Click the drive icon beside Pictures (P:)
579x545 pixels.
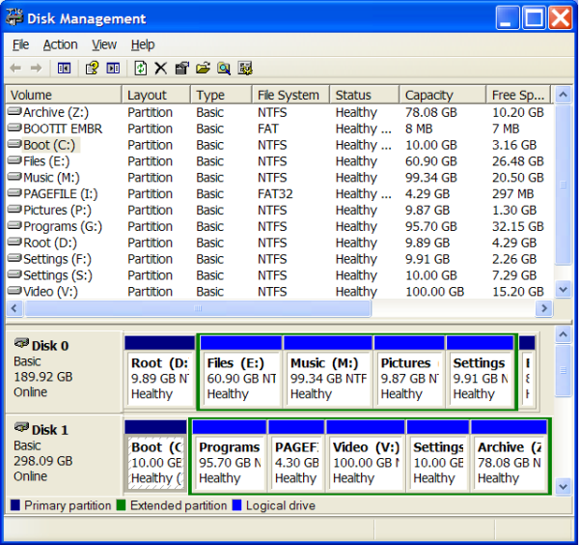[14, 209]
